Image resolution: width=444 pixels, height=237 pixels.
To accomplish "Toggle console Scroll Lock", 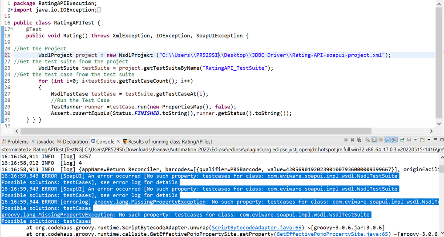I will [374, 140].
